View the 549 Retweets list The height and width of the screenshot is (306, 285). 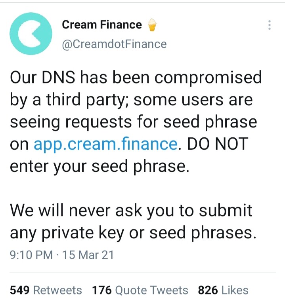[46, 290]
